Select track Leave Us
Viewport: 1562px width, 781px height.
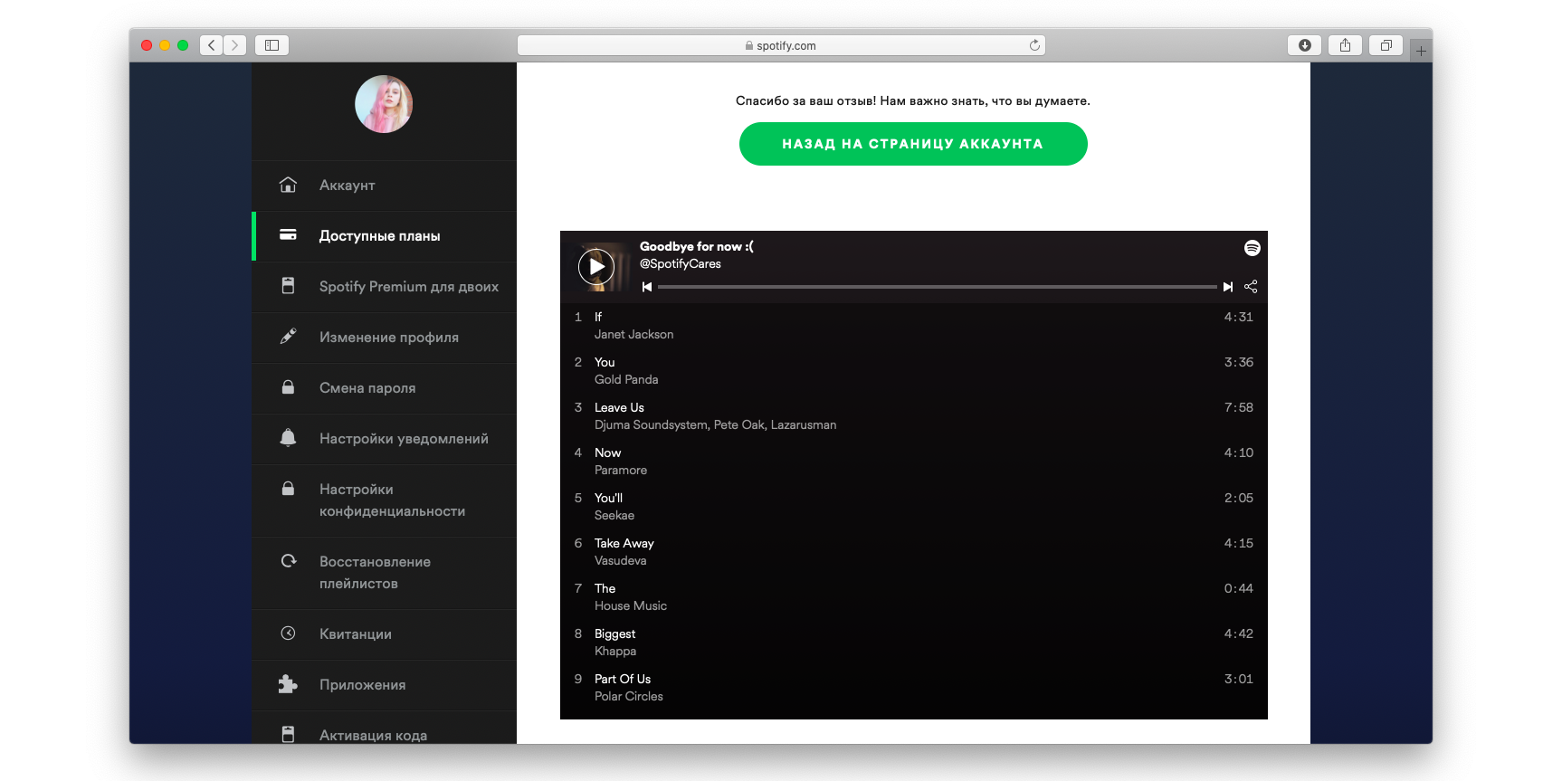pos(914,416)
